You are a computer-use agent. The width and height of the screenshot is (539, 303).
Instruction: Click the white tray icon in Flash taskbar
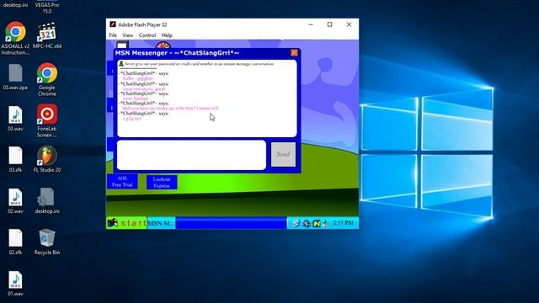tap(296, 223)
